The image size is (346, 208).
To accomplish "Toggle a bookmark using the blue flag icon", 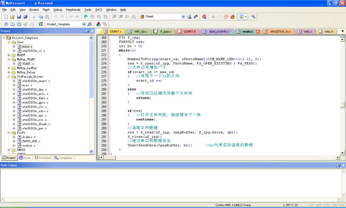I will tap(85, 17).
